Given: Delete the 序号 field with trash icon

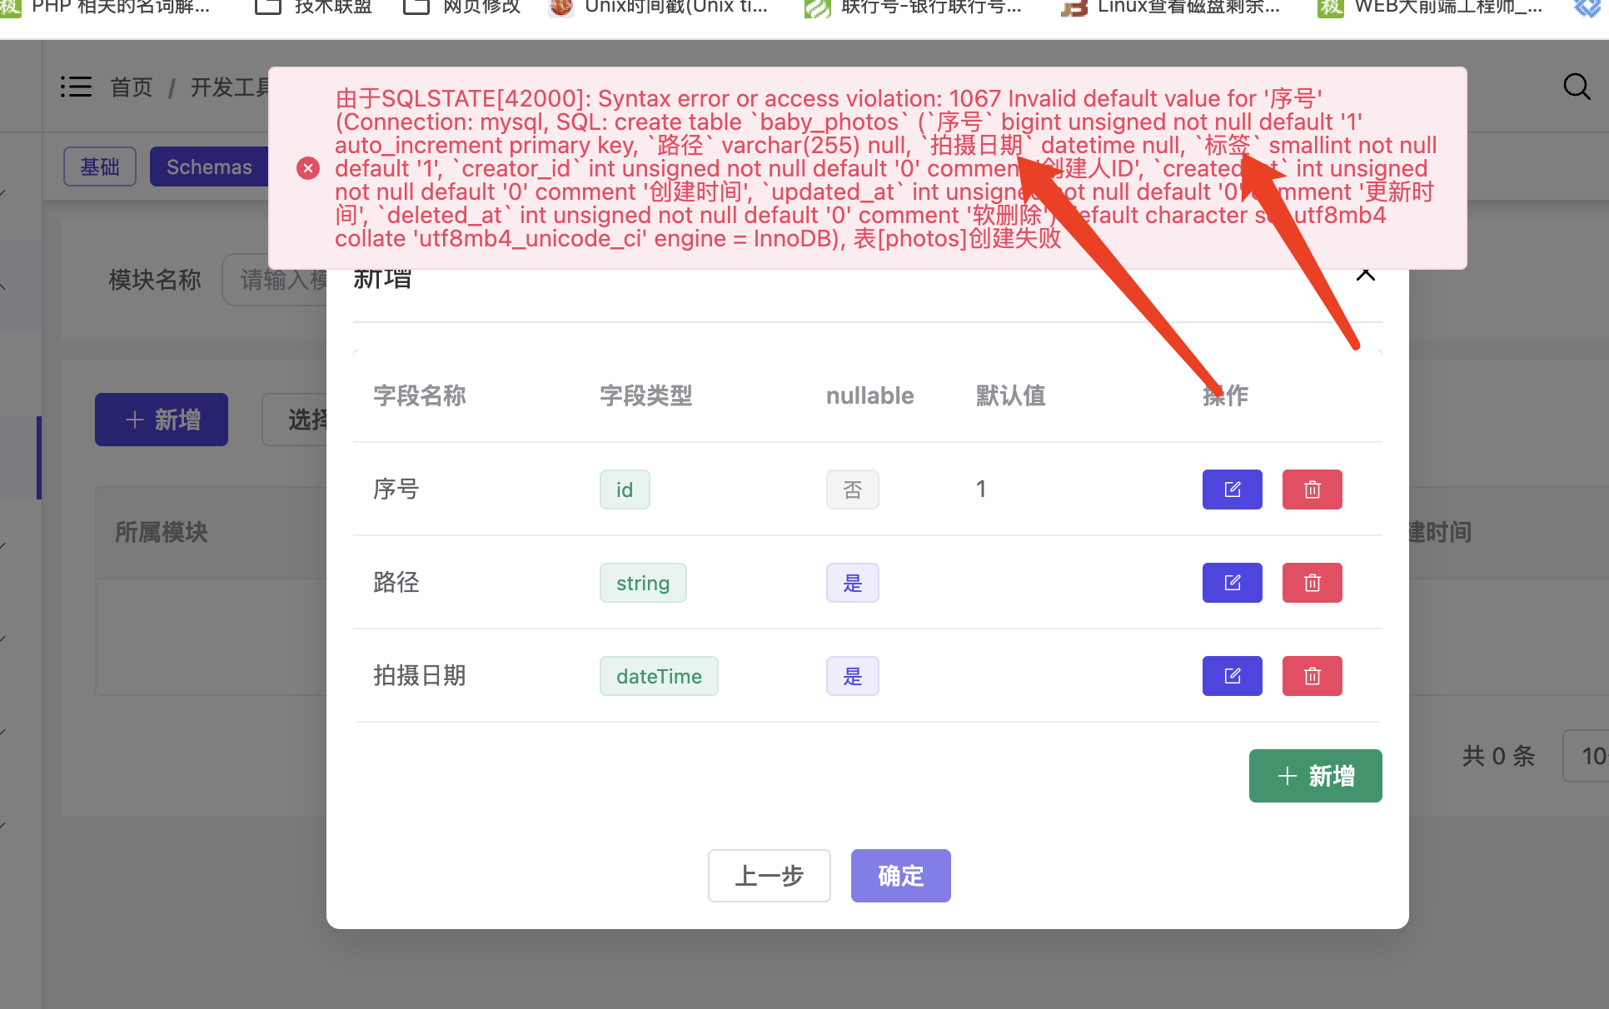Looking at the screenshot, I should pos(1312,490).
